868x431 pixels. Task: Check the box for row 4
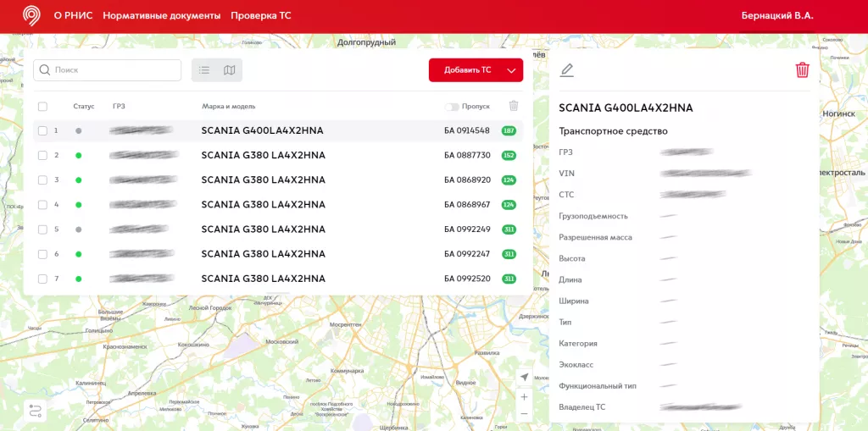pyautogui.click(x=42, y=205)
